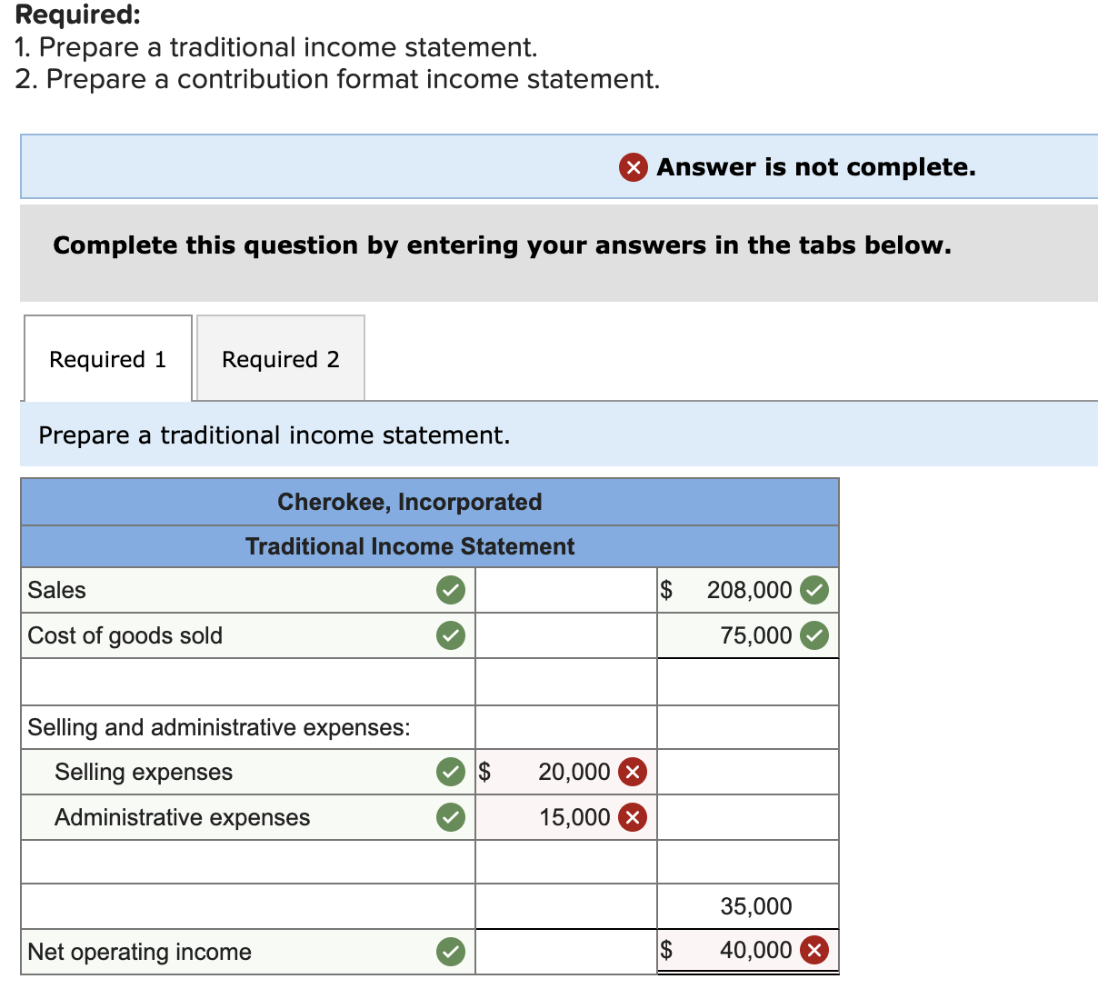Click 'Prepare a traditional income statement.' instruction text

pos(274,435)
